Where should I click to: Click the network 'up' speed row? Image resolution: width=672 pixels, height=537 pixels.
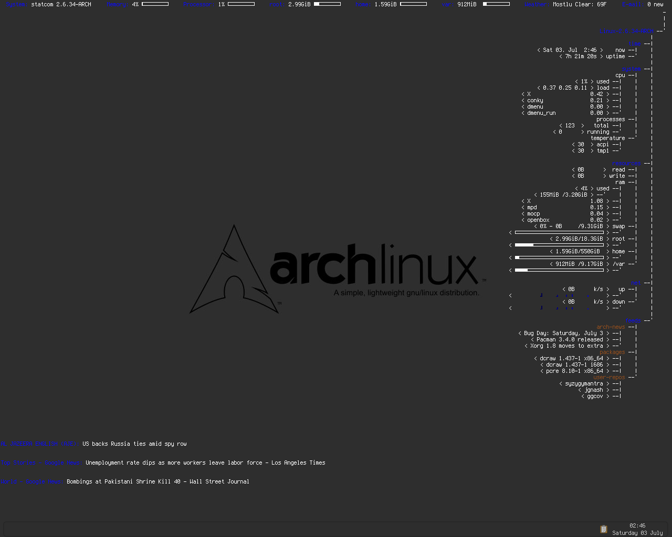(x=594, y=289)
